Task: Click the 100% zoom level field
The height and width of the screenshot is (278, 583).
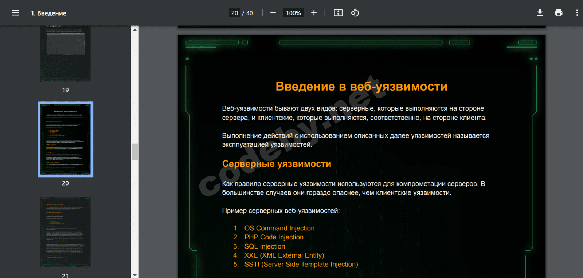Action: [x=293, y=13]
